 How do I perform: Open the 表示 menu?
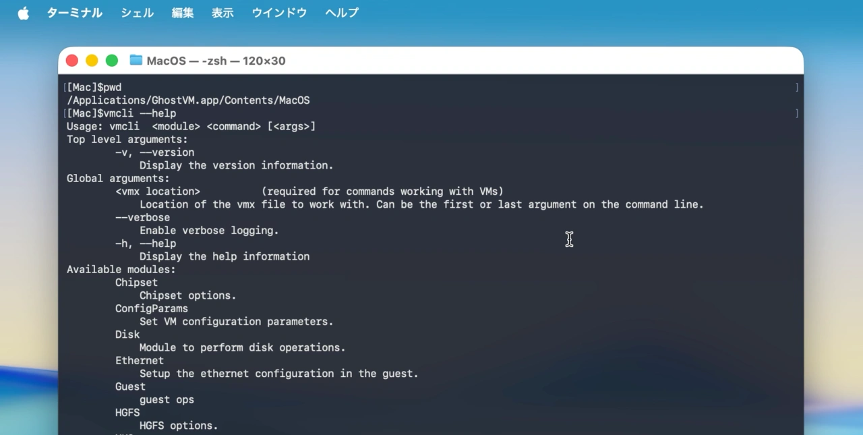222,13
